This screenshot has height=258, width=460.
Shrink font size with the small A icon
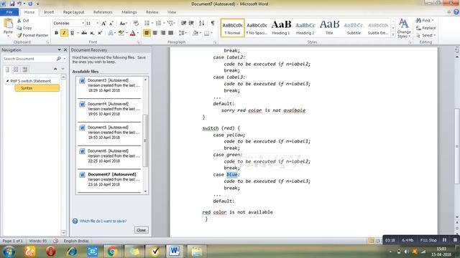pyautogui.click(x=111, y=24)
